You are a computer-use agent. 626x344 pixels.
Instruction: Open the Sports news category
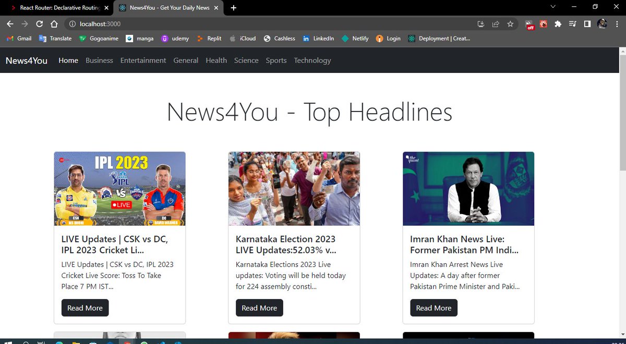[x=276, y=60]
